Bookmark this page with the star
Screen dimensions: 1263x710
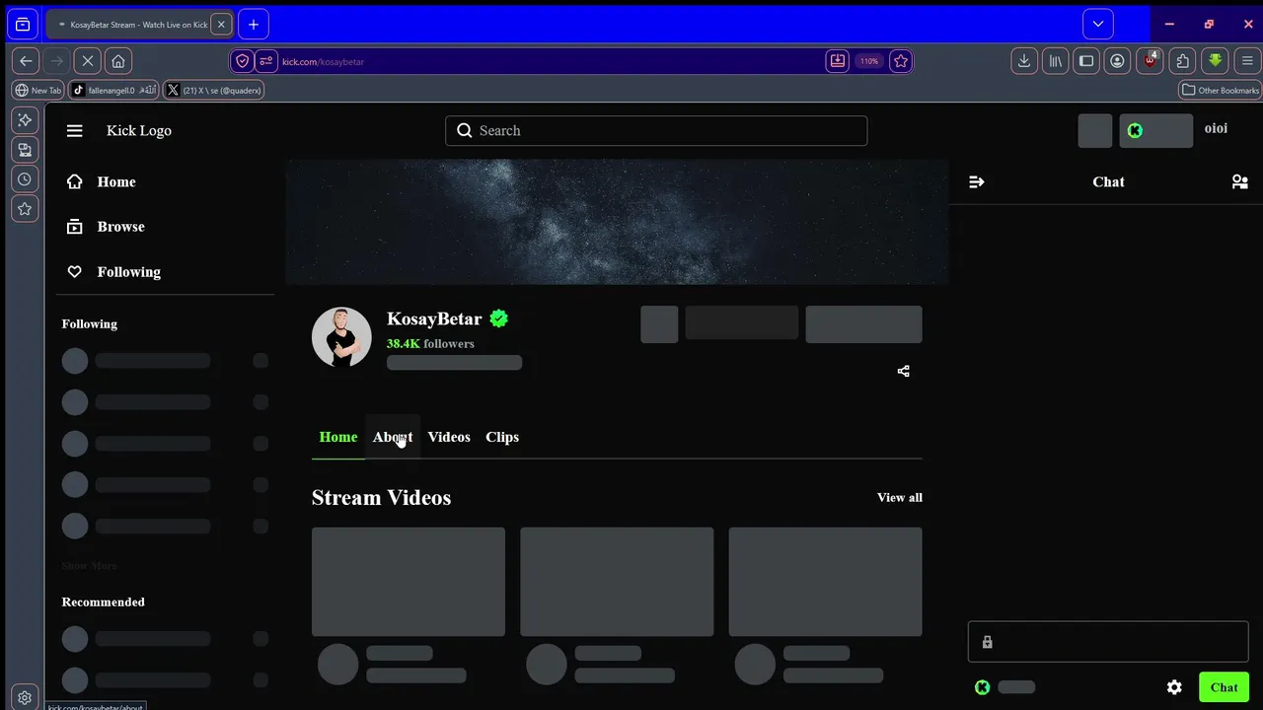pos(900,61)
